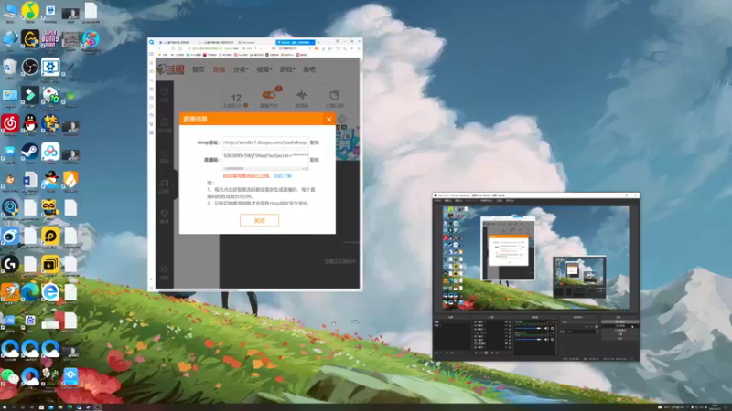The image size is (732, 411).
Task: Open the Baidu Netdisk desktop icon
Action: 50,152
